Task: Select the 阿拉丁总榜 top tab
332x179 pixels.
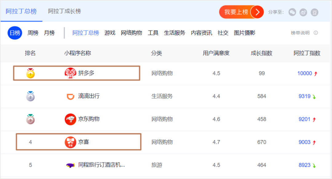Action: (x=21, y=11)
